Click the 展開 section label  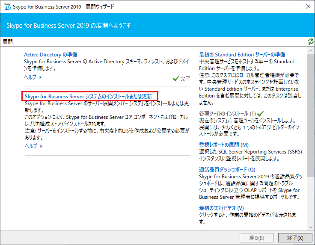[8, 41]
